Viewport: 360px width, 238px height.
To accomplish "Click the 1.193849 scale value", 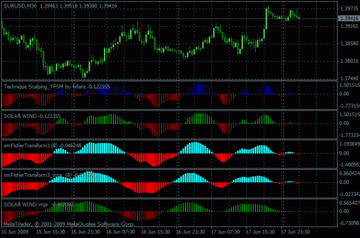I will click(350, 144).
